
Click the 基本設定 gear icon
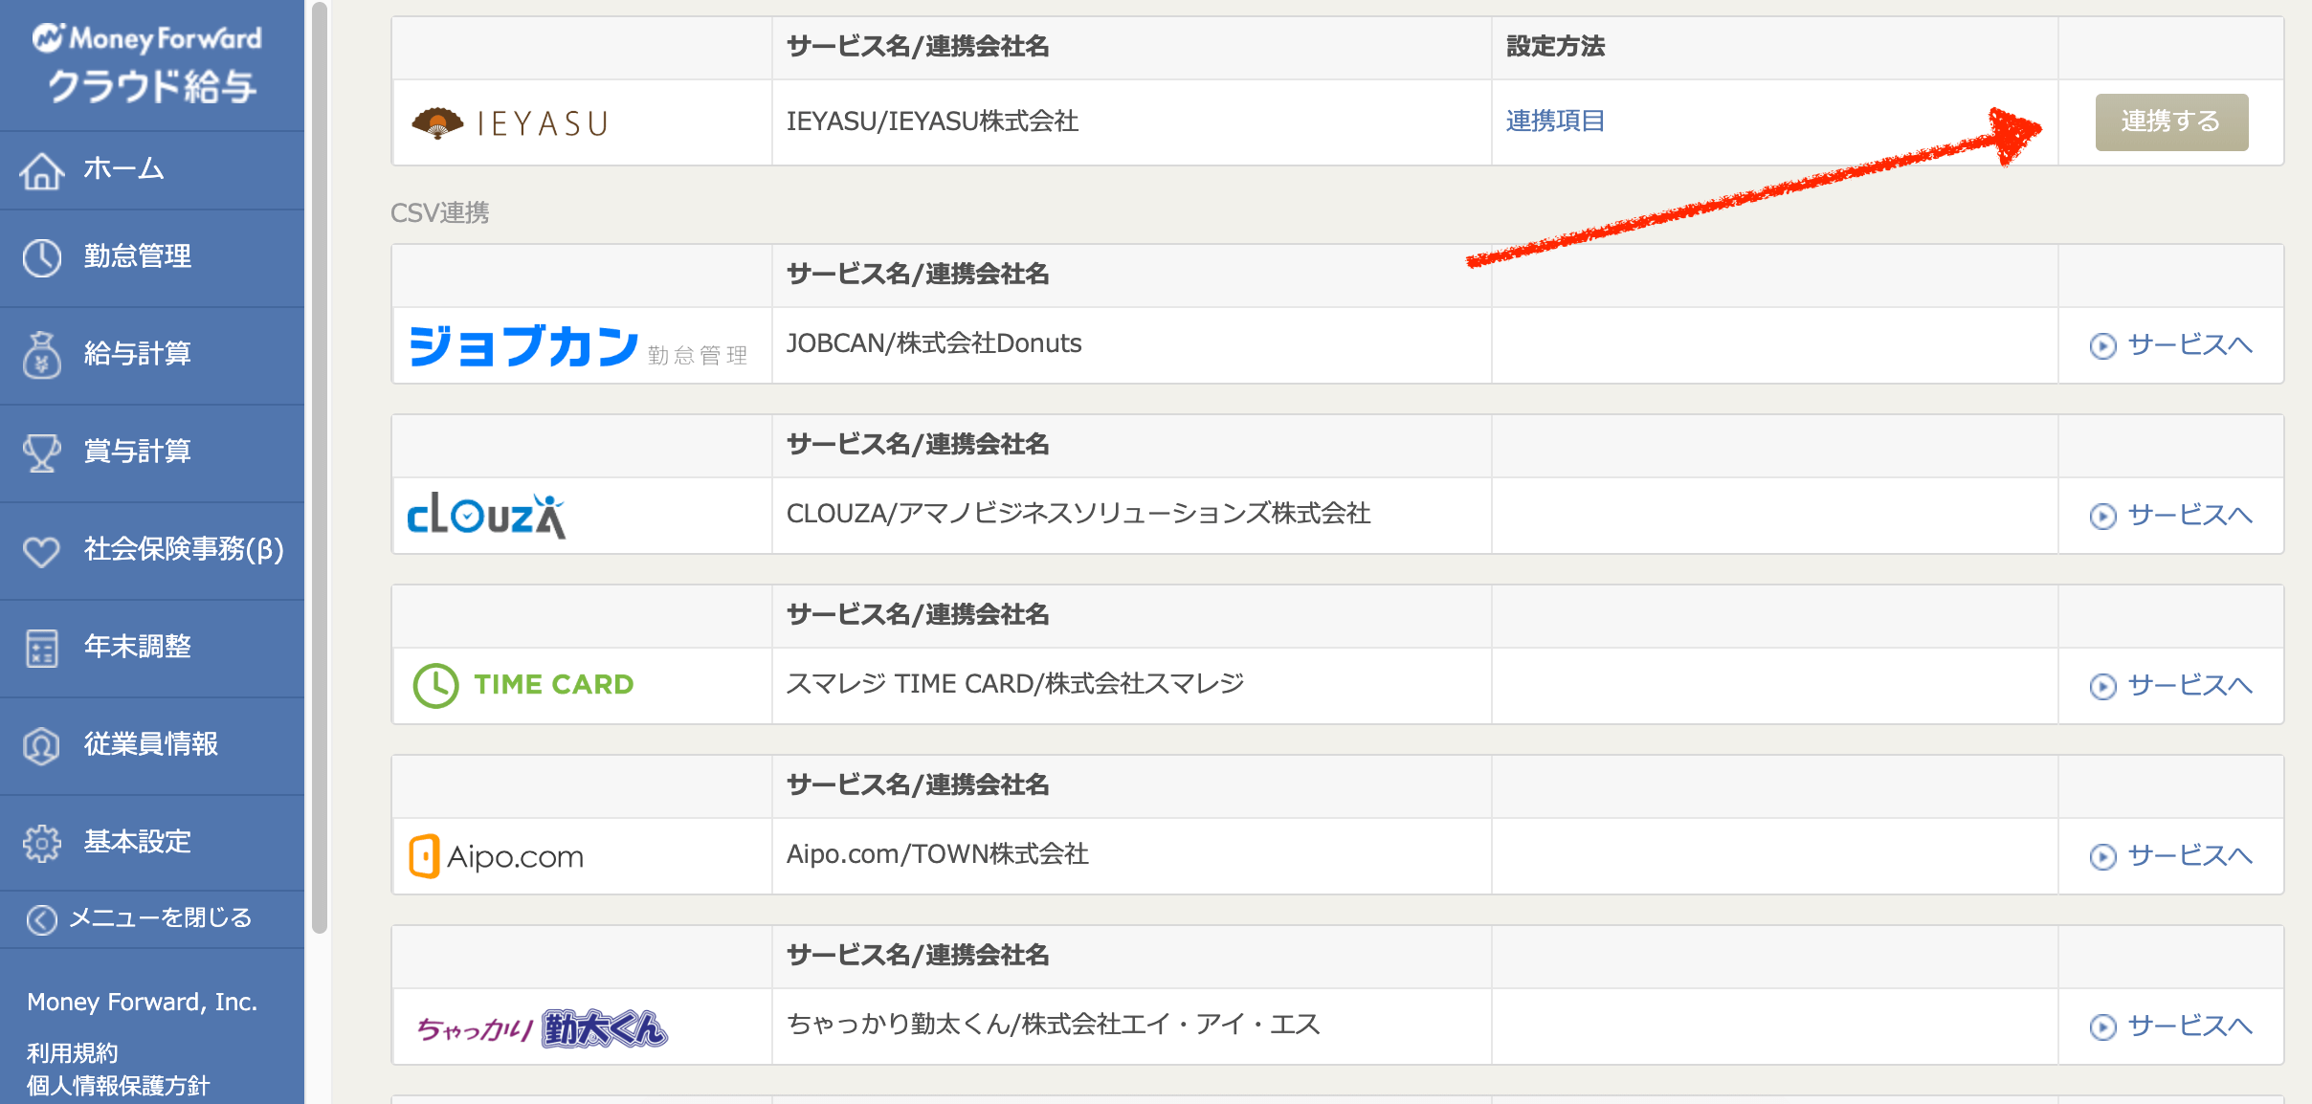(x=42, y=843)
